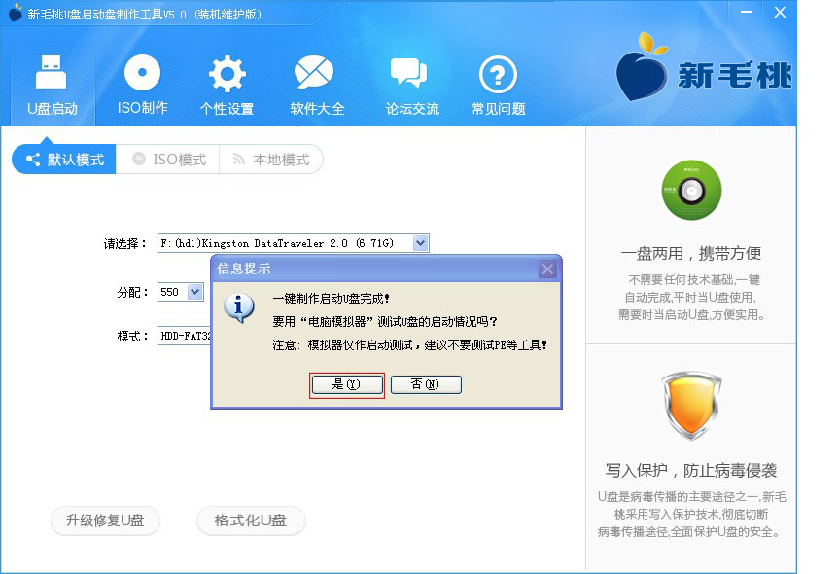Click the app icon in title bar

coord(17,13)
